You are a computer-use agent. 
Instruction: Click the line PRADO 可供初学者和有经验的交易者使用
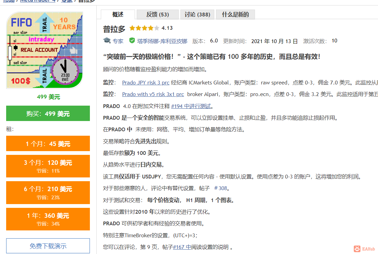pos(154,223)
